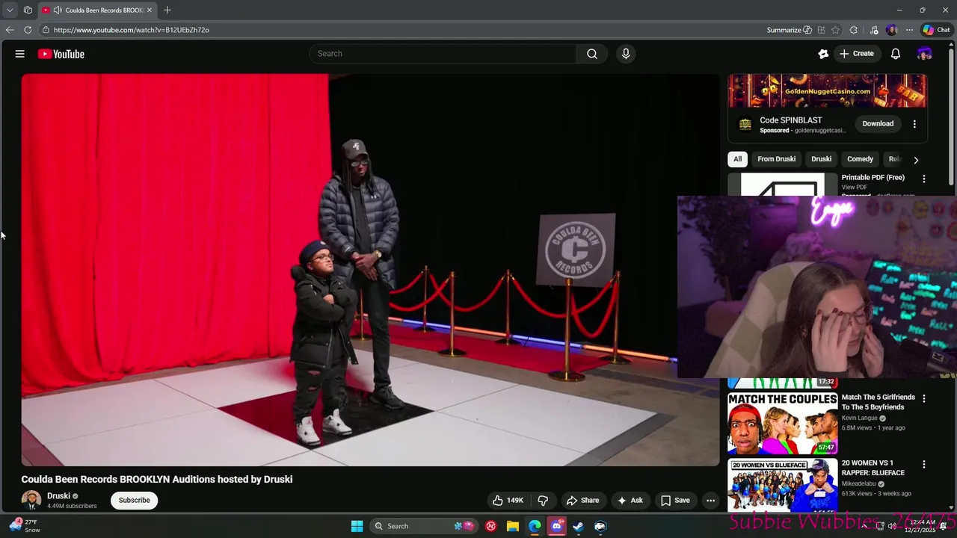Open Kevin Langue channel link
Screen dimensions: 957x538
click(x=859, y=418)
